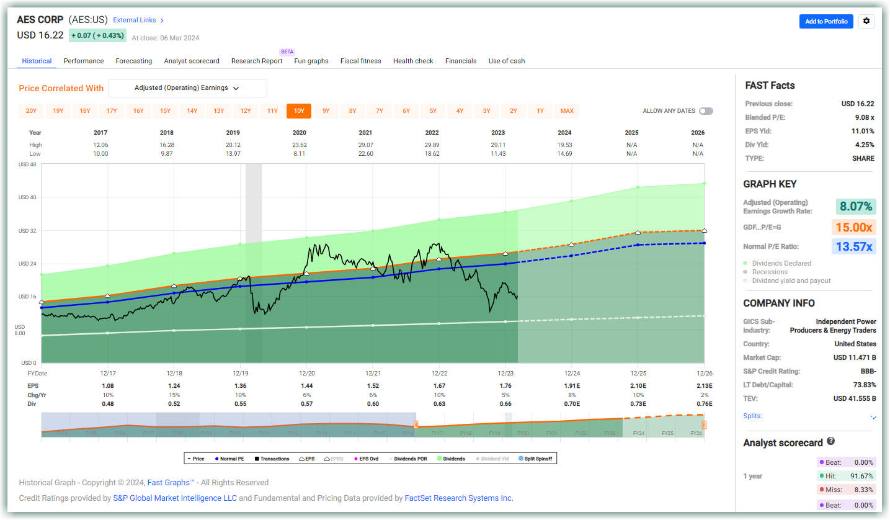
Task: Enable the Allow Any Dates switch
Action: 706,111
